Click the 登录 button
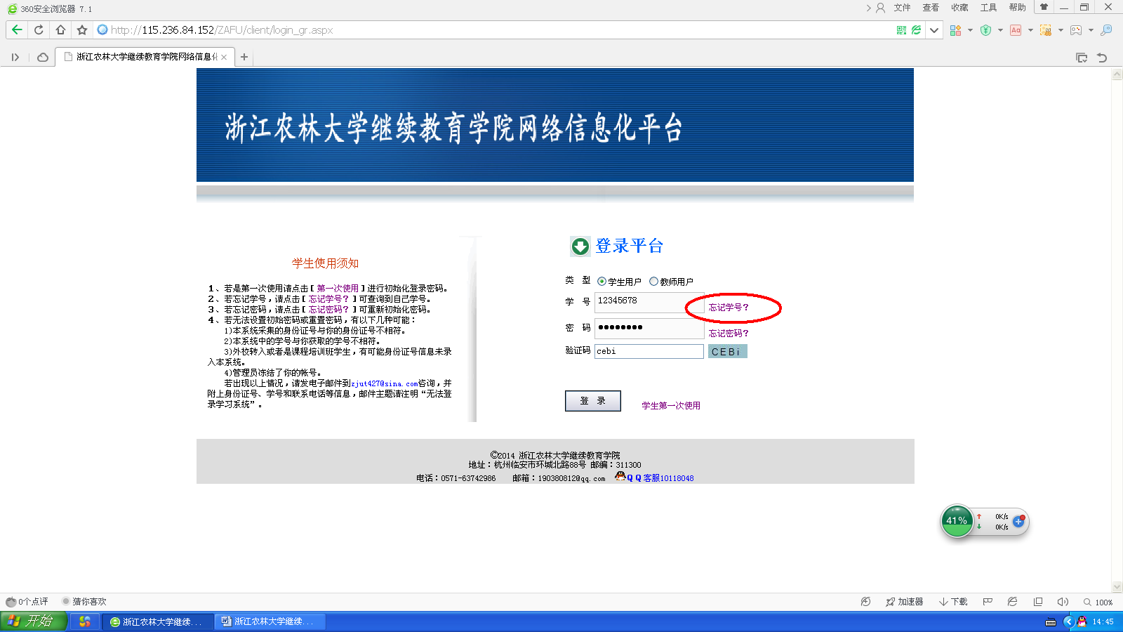This screenshot has height=632, width=1123. tap(593, 401)
